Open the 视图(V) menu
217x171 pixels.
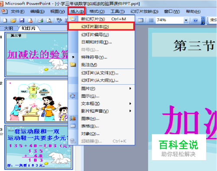(57, 11)
